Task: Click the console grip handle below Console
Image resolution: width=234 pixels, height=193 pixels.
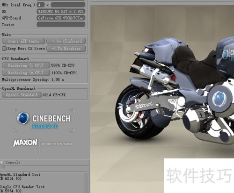Action: tap(2, 168)
